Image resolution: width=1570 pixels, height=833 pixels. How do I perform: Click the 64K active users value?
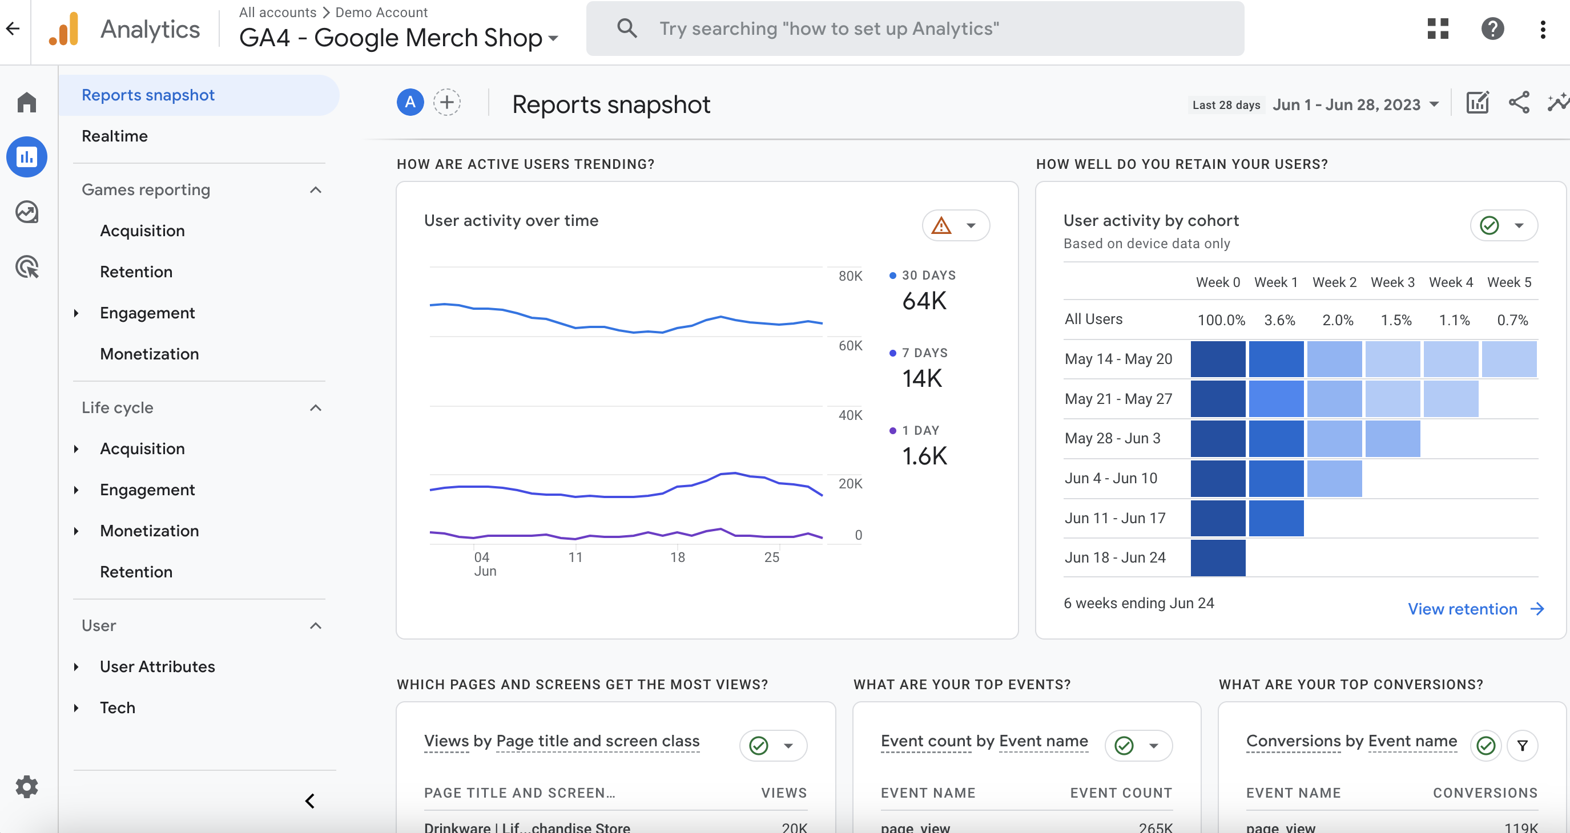pos(924,301)
